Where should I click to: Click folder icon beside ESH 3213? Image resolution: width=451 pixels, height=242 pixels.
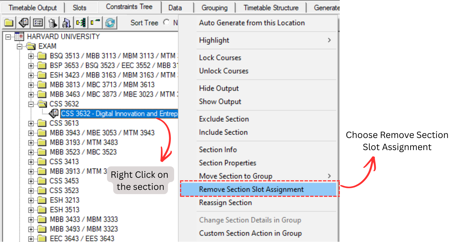[42, 200]
